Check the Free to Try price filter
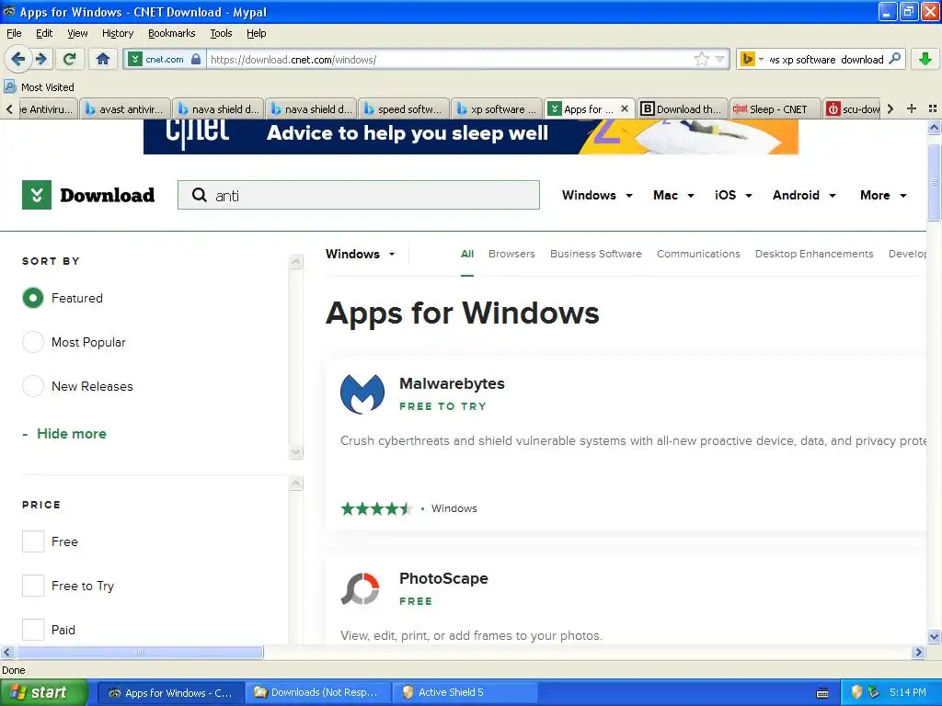Screen dimensions: 942x706 tap(33, 586)
